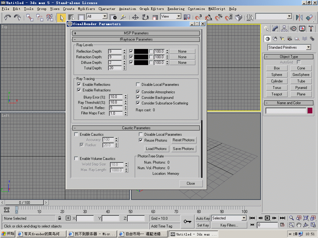318x238 pixels.
Task: Click the Pan viewport hand icon
Action: (x=298, y=225)
